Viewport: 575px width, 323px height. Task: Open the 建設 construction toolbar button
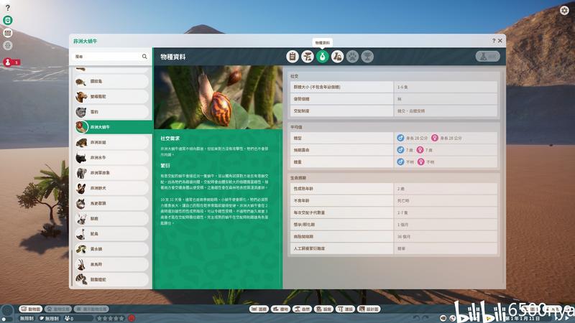click(x=346, y=309)
